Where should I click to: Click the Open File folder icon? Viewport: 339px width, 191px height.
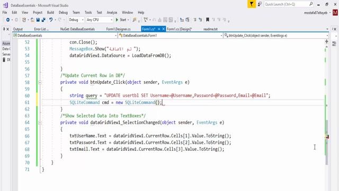tap(32, 20)
